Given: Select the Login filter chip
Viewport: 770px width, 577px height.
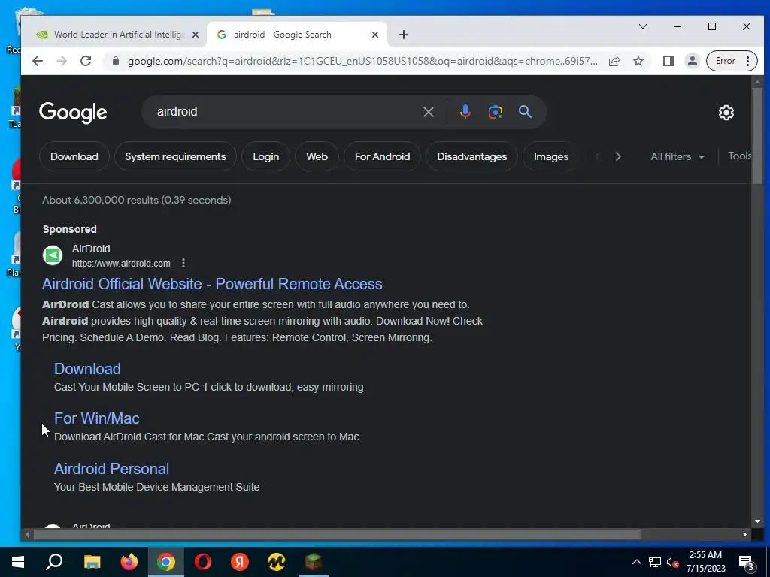Looking at the screenshot, I should coord(265,156).
